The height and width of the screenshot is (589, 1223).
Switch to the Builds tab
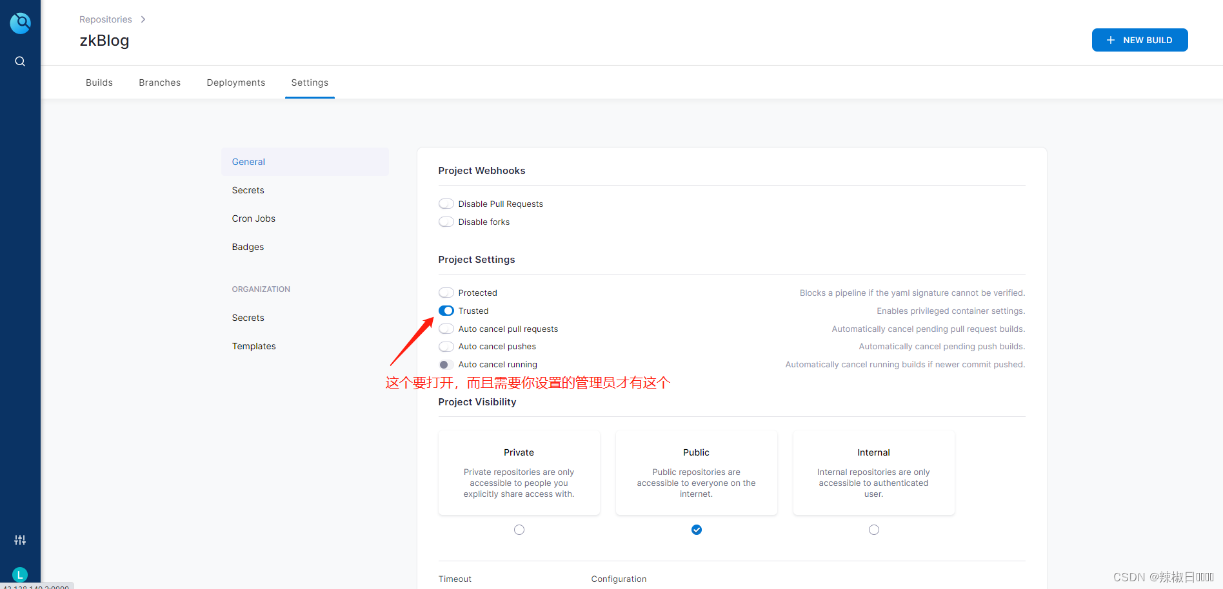99,82
